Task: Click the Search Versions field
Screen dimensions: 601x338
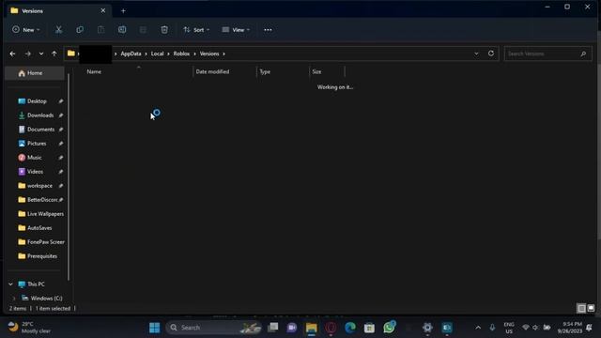Action: coord(547,54)
